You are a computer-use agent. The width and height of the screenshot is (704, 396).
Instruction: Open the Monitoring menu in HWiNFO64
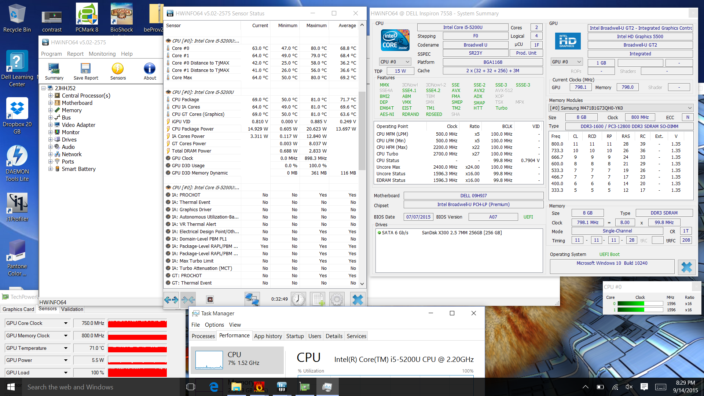tap(102, 54)
